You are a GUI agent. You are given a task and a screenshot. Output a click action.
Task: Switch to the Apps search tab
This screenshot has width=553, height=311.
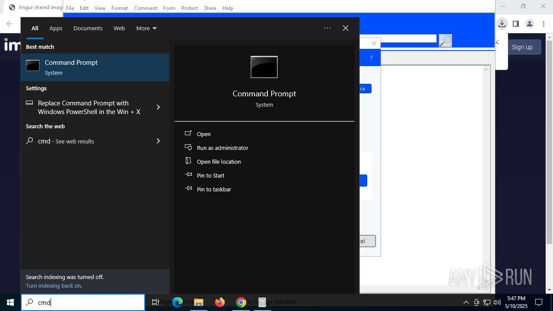pyautogui.click(x=56, y=28)
